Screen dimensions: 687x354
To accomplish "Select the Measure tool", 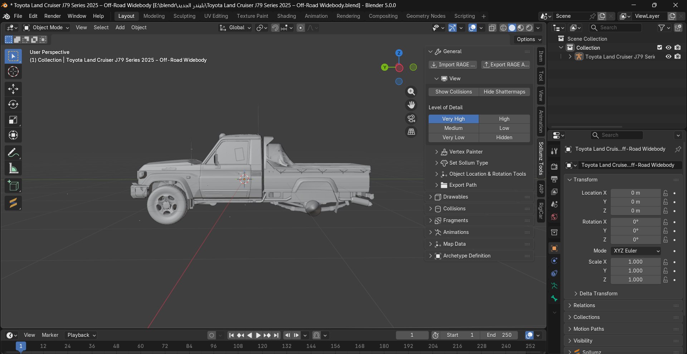I will [x=13, y=168].
